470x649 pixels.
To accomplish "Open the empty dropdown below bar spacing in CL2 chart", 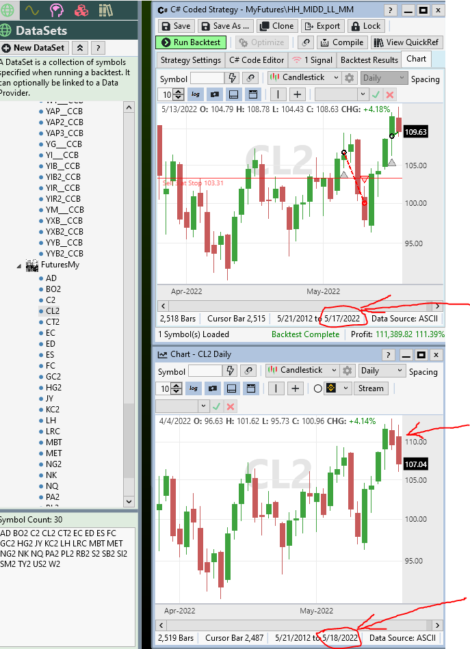I will click(x=182, y=406).
